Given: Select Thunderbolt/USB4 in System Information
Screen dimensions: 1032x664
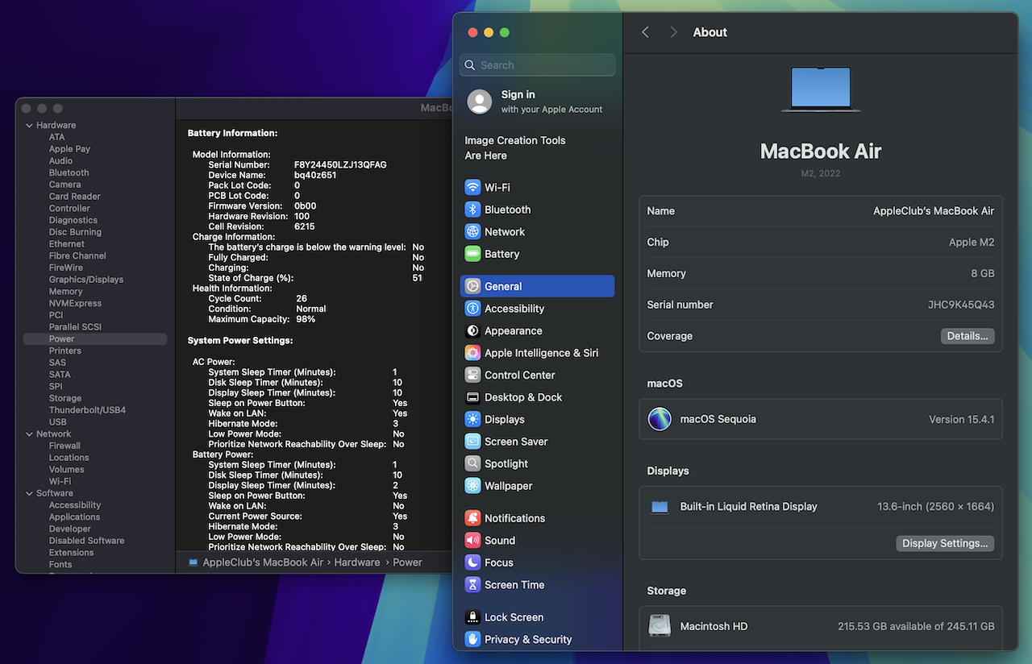Looking at the screenshot, I should click(x=87, y=410).
